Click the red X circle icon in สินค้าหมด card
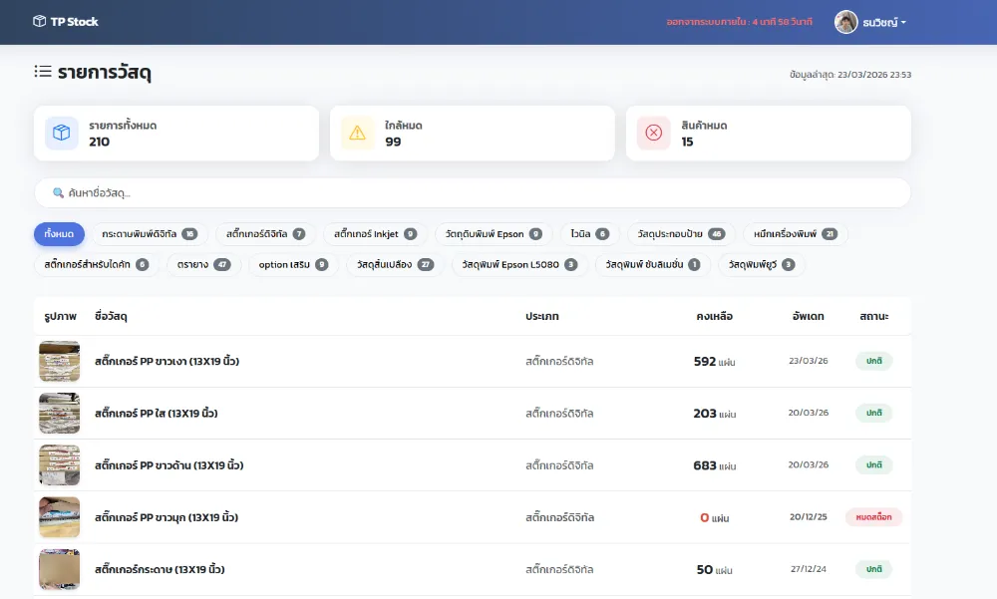 tap(653, 133)
